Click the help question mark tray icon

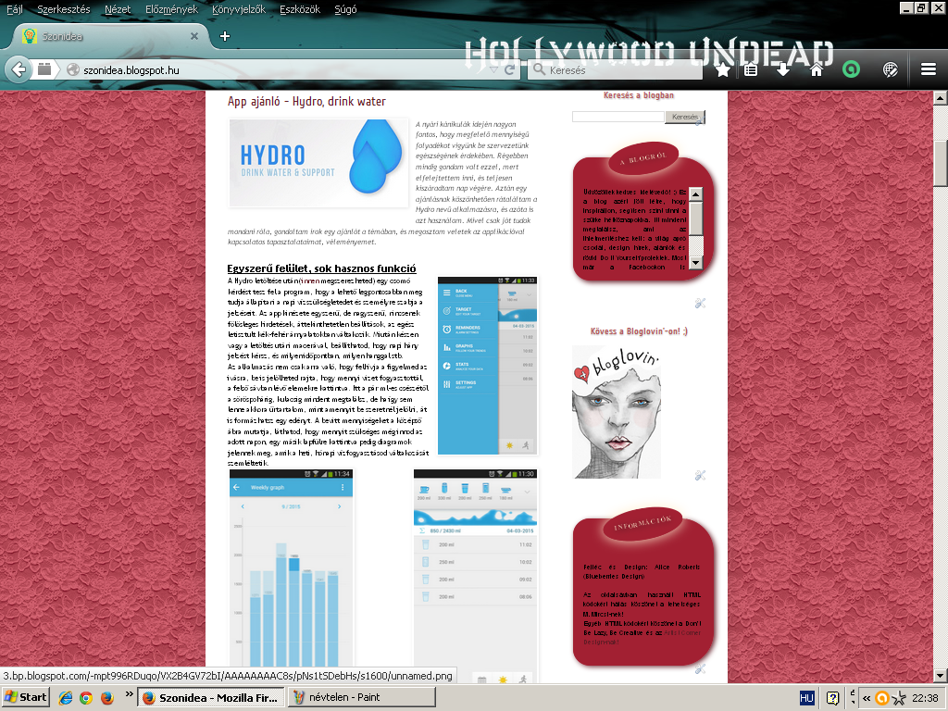[x=832, y=698]
